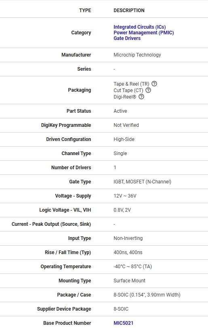Click the High-Side driven configuration value
Image resolution: width=208 pixels, height=328 pixels.
coord(124,139)
